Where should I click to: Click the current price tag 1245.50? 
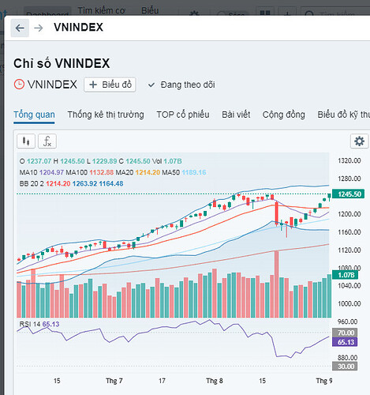tap(349, 194)
